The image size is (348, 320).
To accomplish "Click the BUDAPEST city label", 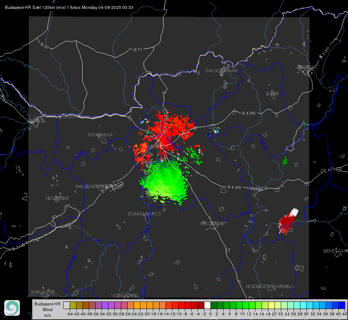I will (x=156, y=146).
